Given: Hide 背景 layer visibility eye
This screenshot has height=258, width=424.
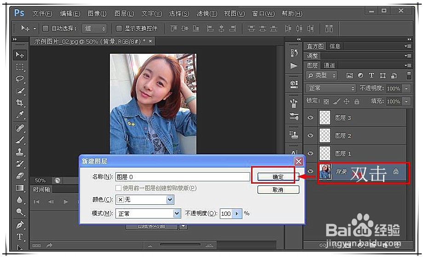Looking at the screenshot, I should tap(310, 171).
